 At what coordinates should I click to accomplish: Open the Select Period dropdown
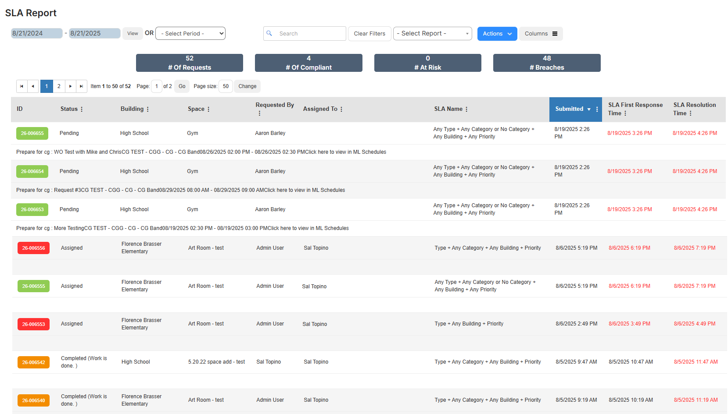click(190, 33)
